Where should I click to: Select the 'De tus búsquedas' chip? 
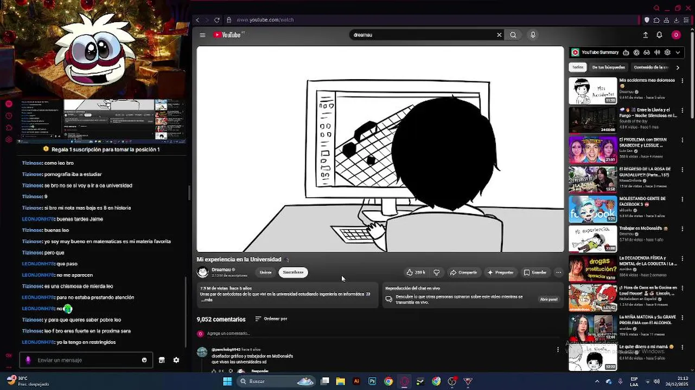click(x=608, y=67)
